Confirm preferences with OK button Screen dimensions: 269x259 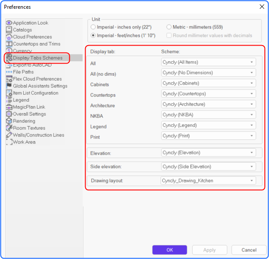click(x=169, y=250)
